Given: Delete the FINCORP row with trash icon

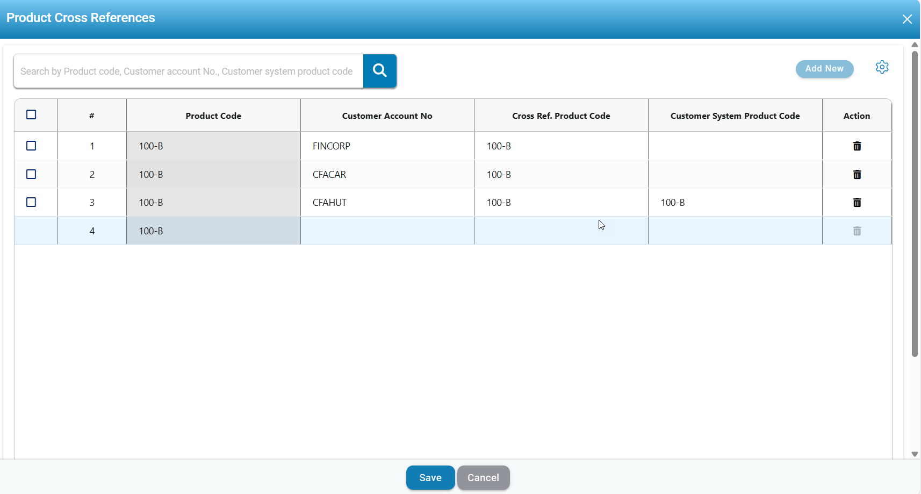Looking at the screenshot, I should point(857,146).
